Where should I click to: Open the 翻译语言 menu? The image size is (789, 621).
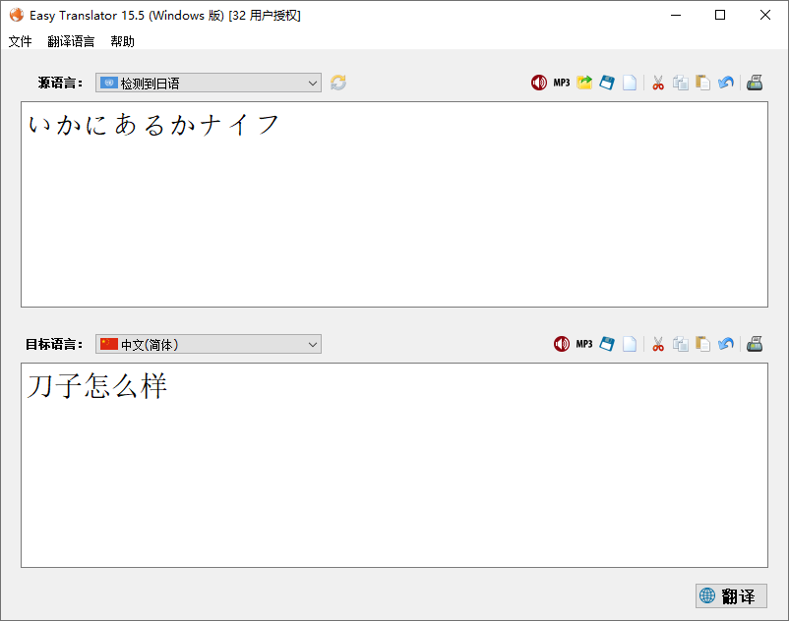(x=71, y=41)
